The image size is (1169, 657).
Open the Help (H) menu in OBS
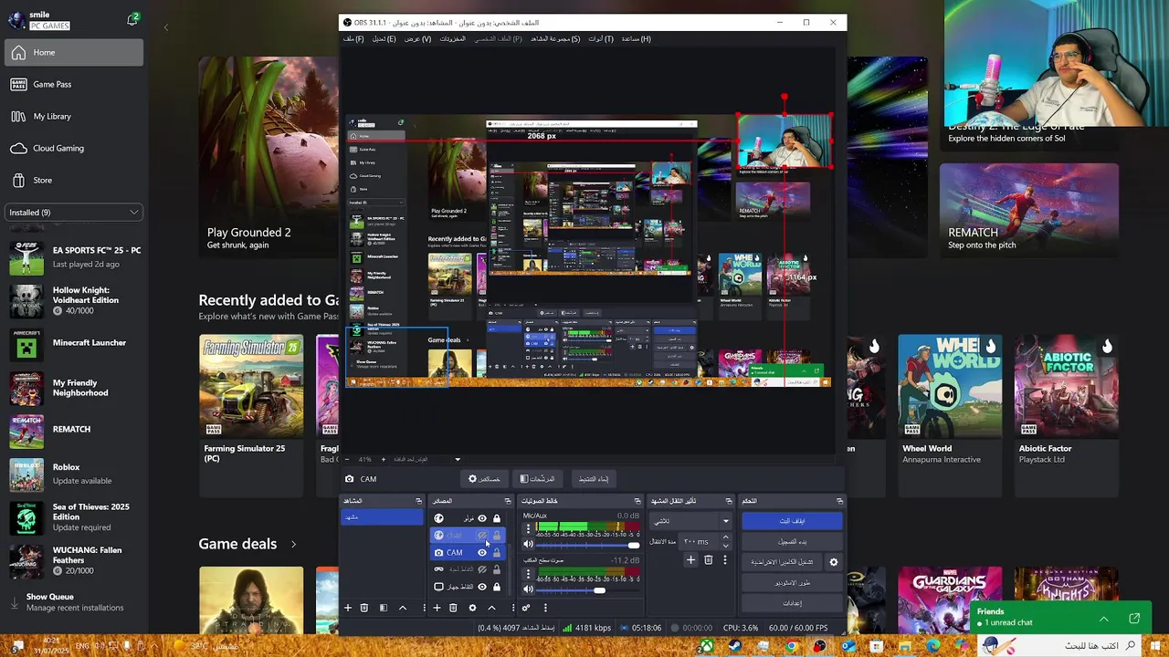(637, 39)
